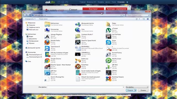Open Документы library in the navigation pane
The width and height of the screenshot is (177, 99).
point(33,38)
